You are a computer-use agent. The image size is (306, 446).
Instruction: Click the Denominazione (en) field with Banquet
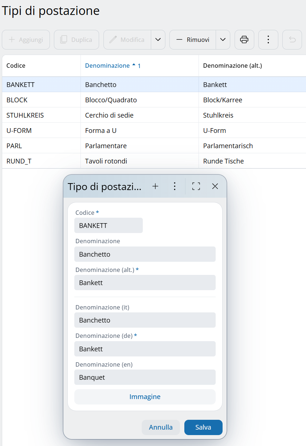[x=145, y=377]
